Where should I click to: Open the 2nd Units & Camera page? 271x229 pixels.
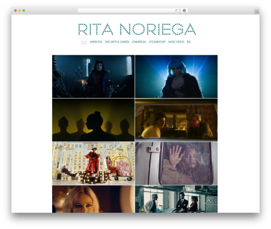(x=117, y=42)
